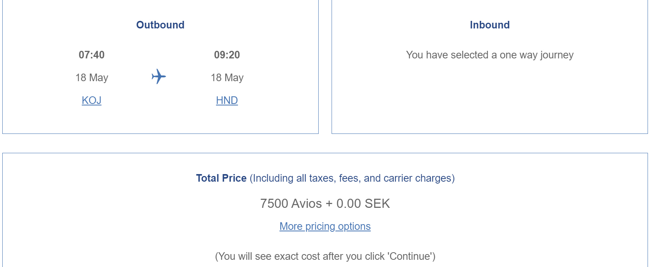Screen dimensions: 651x267
Task: Click the bold Total Price label
Action: pyautogui.click(x=221, y=178)
